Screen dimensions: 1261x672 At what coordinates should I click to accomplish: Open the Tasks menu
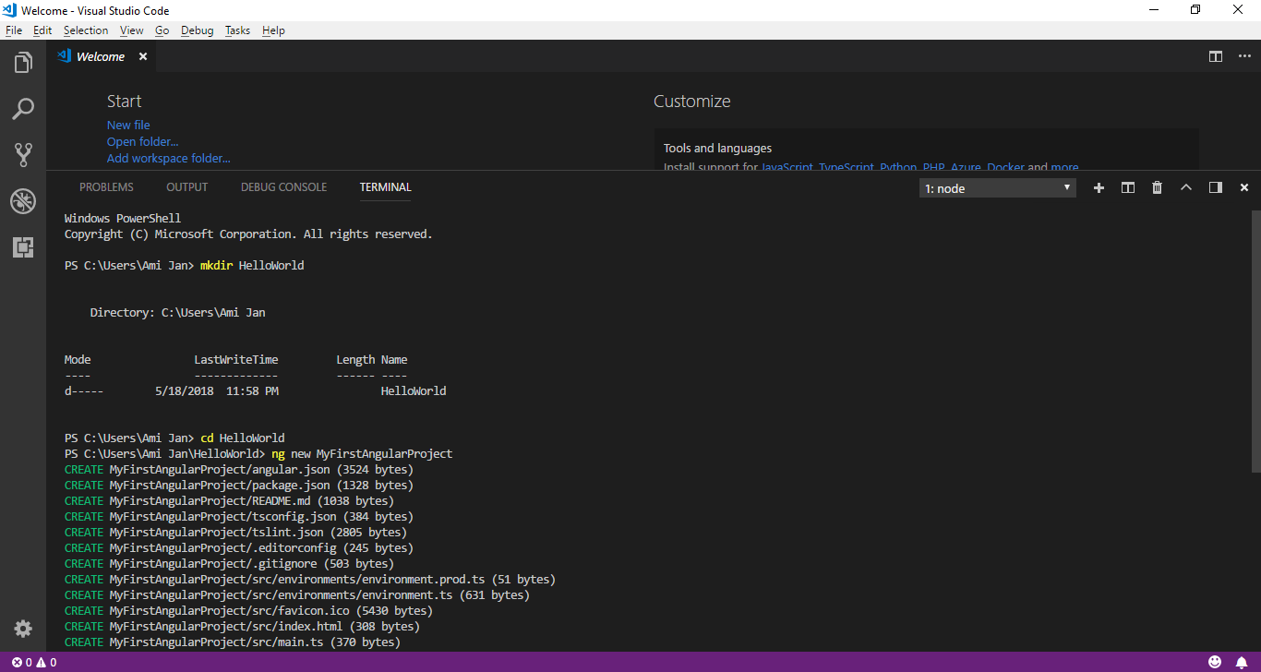click(237, 30)
